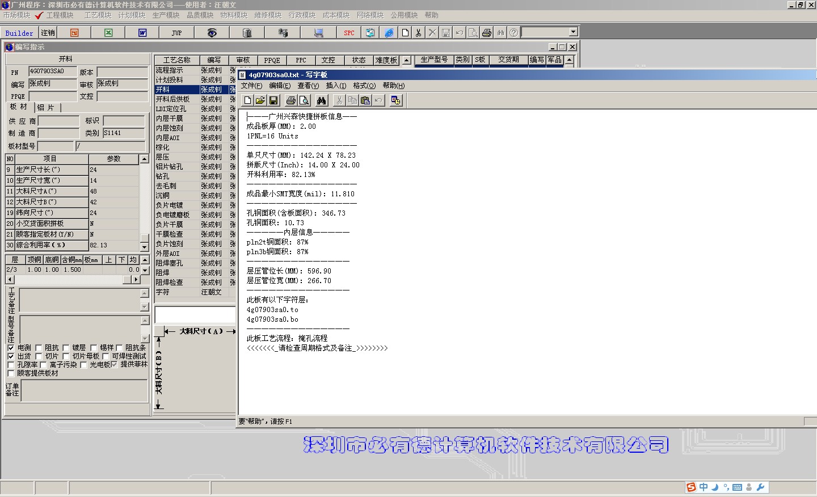Open 查看(V) menu in WordPad

pyautogui.click(x=308, y=86)
